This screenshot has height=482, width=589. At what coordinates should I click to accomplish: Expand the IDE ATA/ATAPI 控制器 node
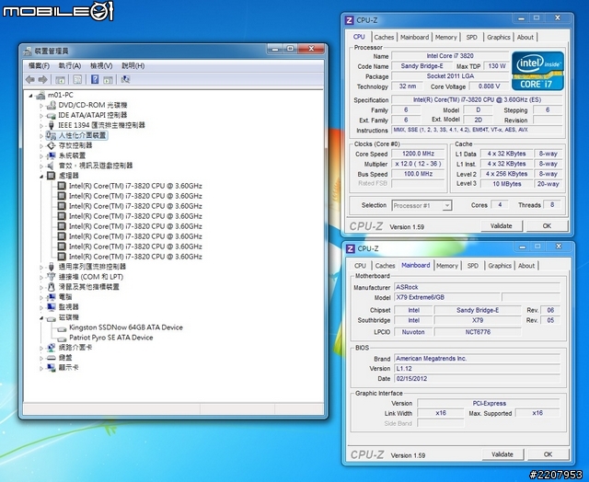41,116
